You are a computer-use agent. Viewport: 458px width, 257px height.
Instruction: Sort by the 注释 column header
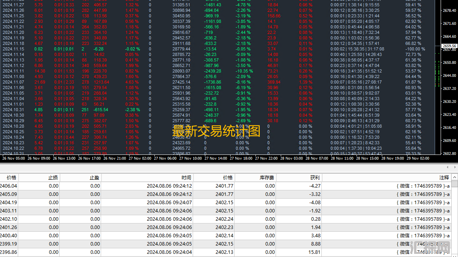pos(444,178)
